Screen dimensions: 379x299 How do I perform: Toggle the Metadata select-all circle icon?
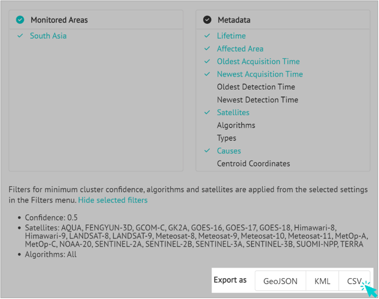point(207,20)
